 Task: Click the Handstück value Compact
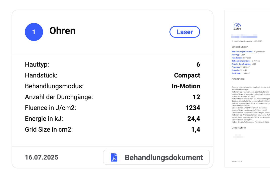pos(187,75)
